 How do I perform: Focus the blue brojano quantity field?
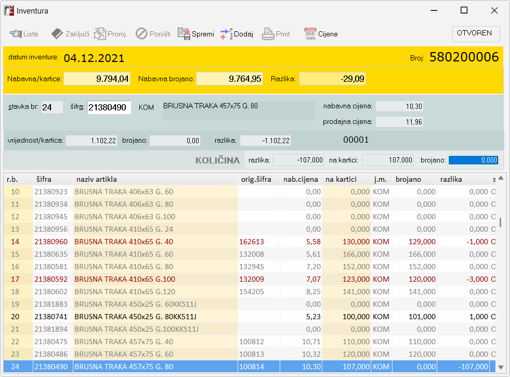pyautogui.click(x=473, y=160)
